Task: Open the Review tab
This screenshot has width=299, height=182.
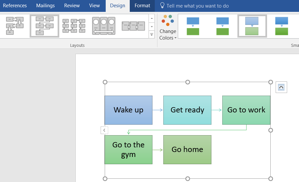Action: point(72,6)
